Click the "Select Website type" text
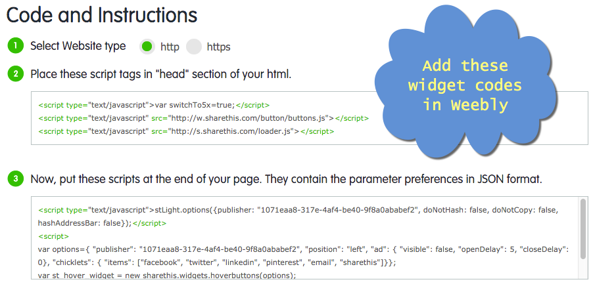The height and width of the screenshot is (288, 593). (78, 47)
